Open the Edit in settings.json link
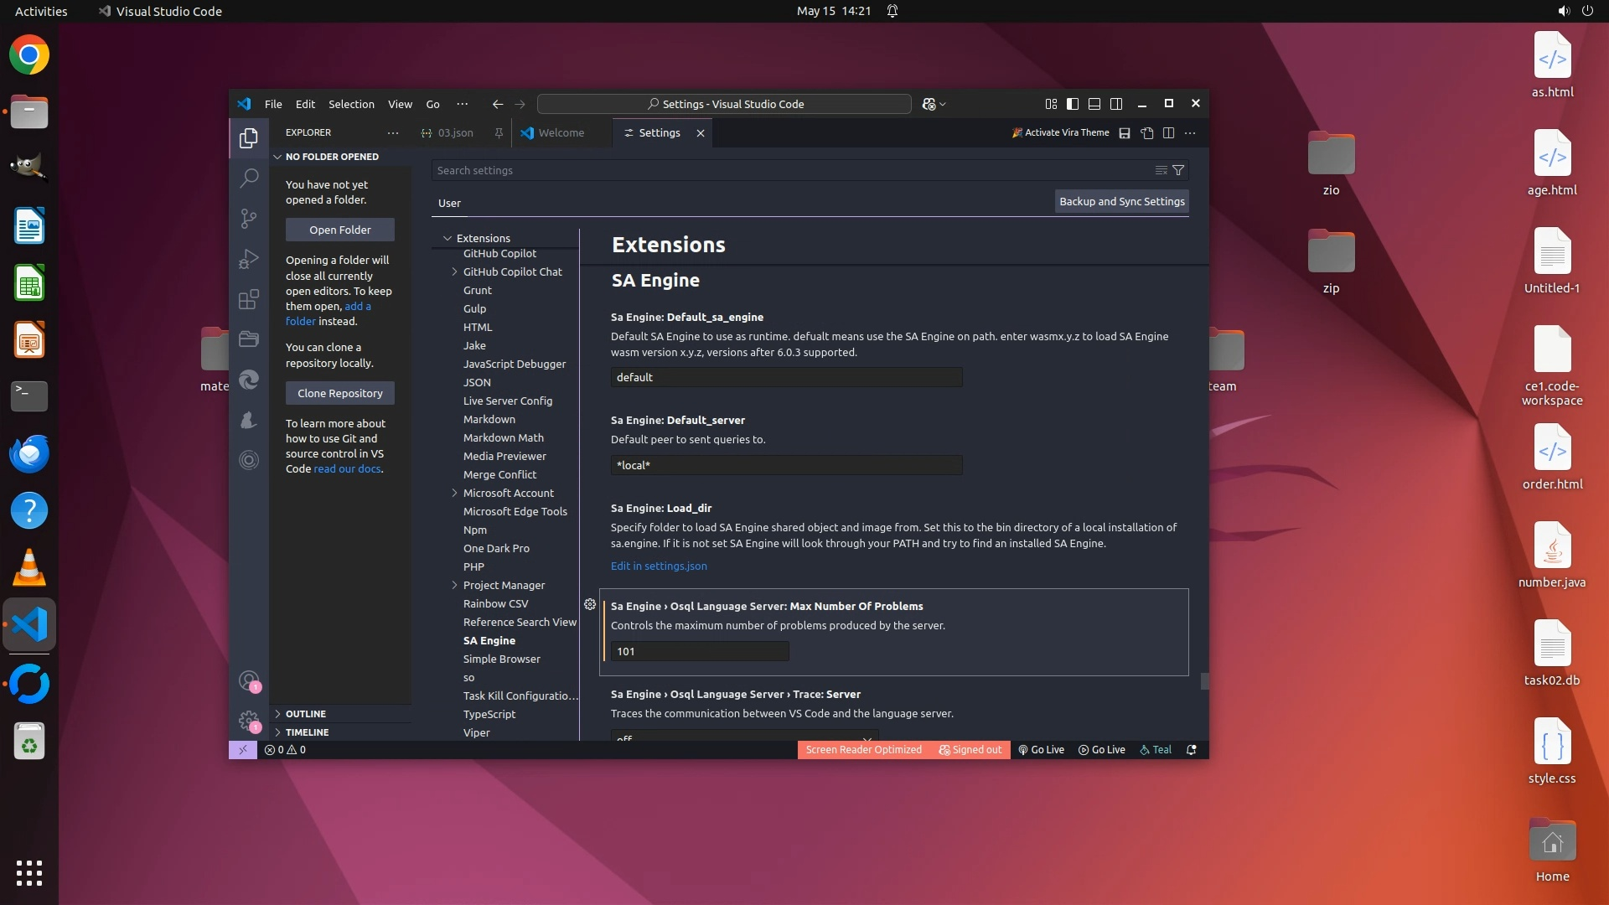Image resolution: width=1609 pixels, height=905 pixels. (x=659, y=566)
